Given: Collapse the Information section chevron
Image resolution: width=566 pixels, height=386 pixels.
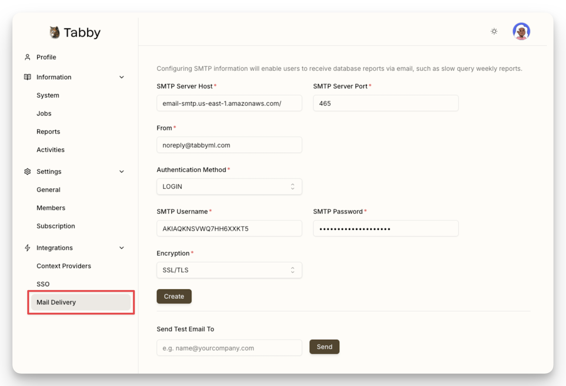Looking at the screenshot, I should [x=122, y=77].
